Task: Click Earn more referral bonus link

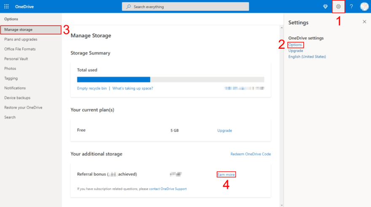Action: pos(226,175)
